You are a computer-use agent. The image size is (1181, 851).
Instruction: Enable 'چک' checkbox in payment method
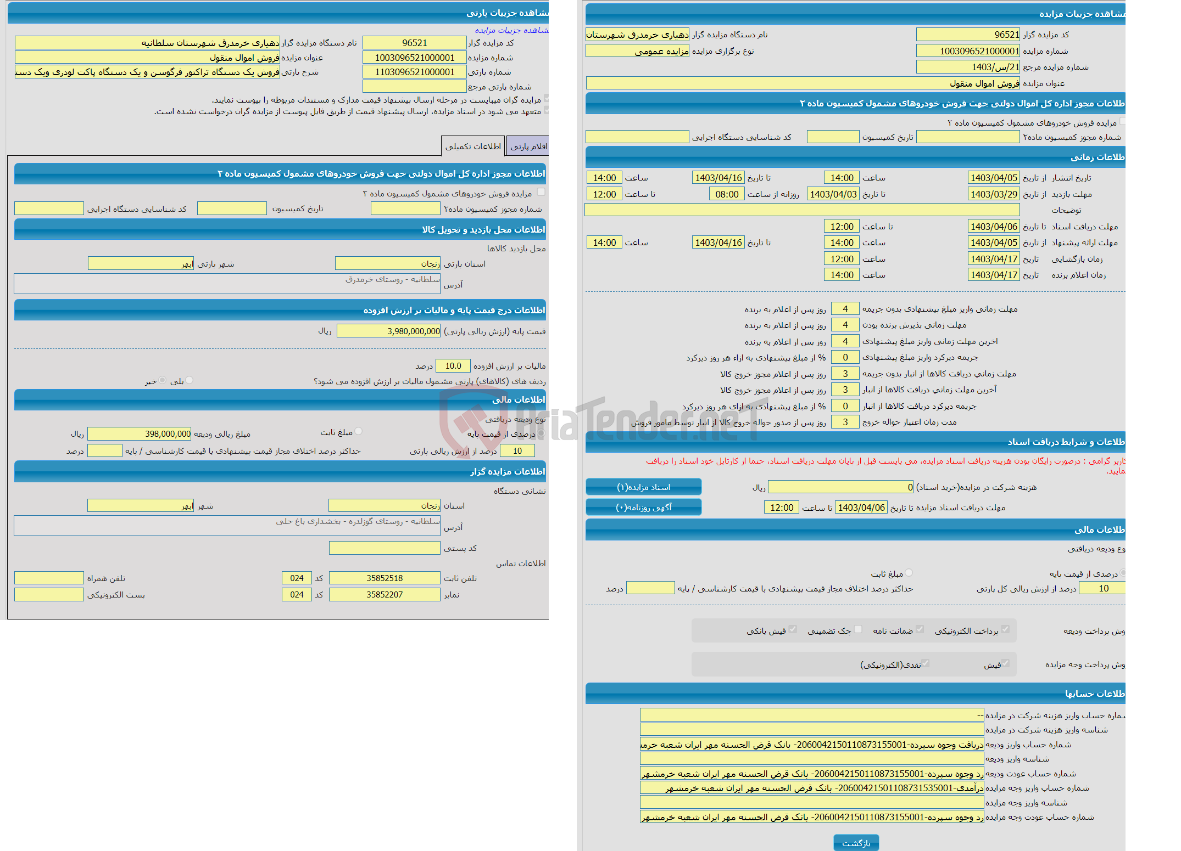tap(857, 630)
